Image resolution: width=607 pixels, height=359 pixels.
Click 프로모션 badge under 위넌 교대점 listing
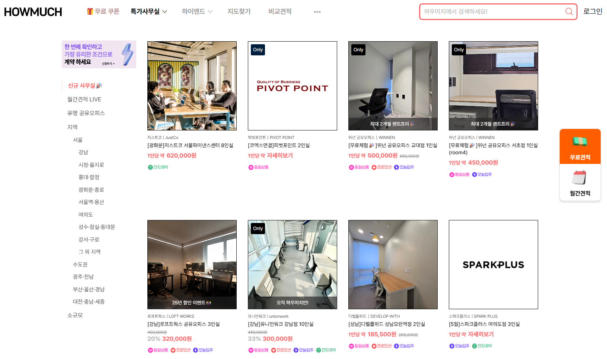coord(381,167)
